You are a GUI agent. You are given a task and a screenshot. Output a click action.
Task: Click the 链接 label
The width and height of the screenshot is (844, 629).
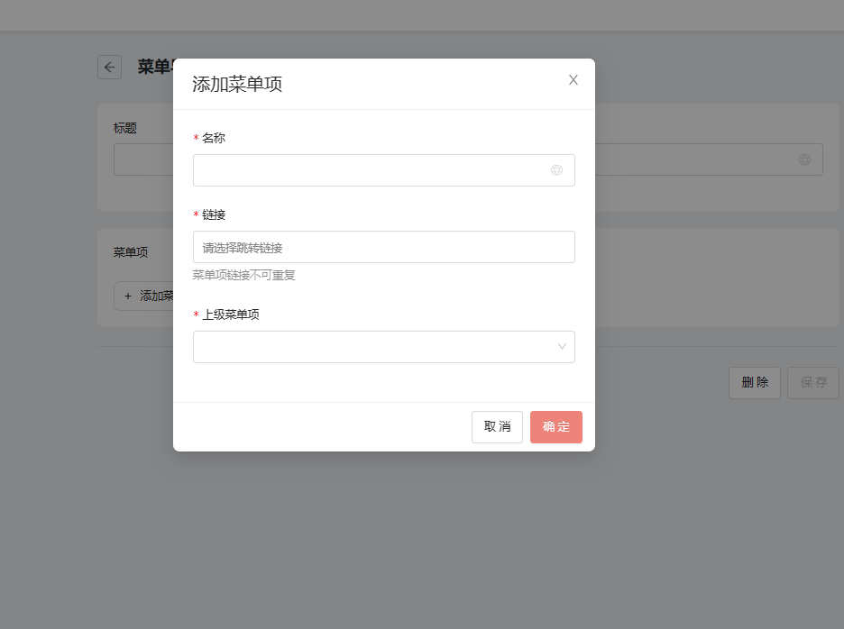(x=214, y=215)
